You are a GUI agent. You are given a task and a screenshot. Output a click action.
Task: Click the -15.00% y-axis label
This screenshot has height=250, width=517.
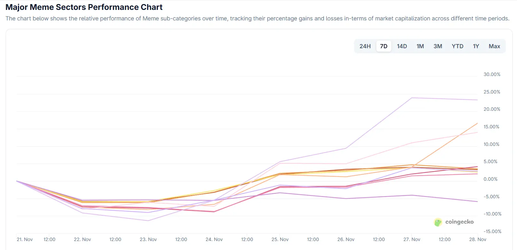[492, 231]
